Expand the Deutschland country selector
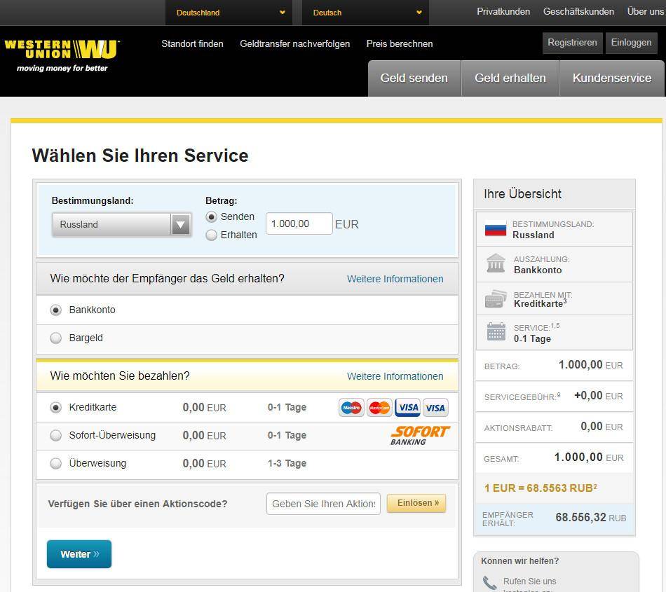The width and height of the screenshot is (666, 592). (x=230, y=13)
